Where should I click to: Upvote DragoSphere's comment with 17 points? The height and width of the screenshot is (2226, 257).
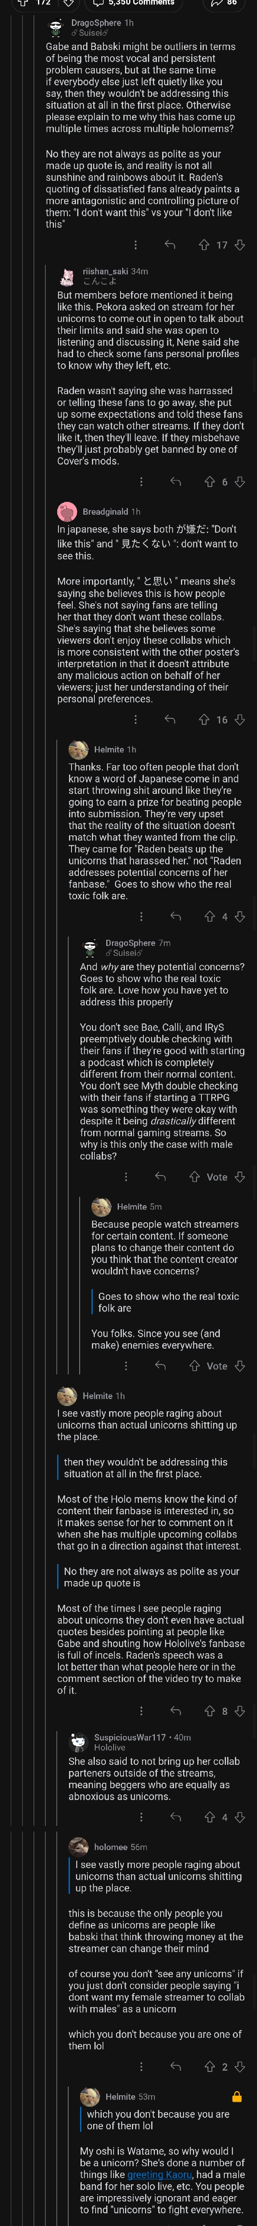[204, 246]
